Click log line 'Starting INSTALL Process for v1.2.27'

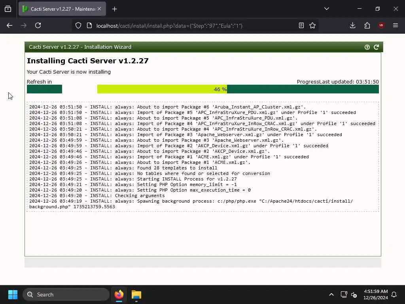pyautogui.click(x=133, y=179)
